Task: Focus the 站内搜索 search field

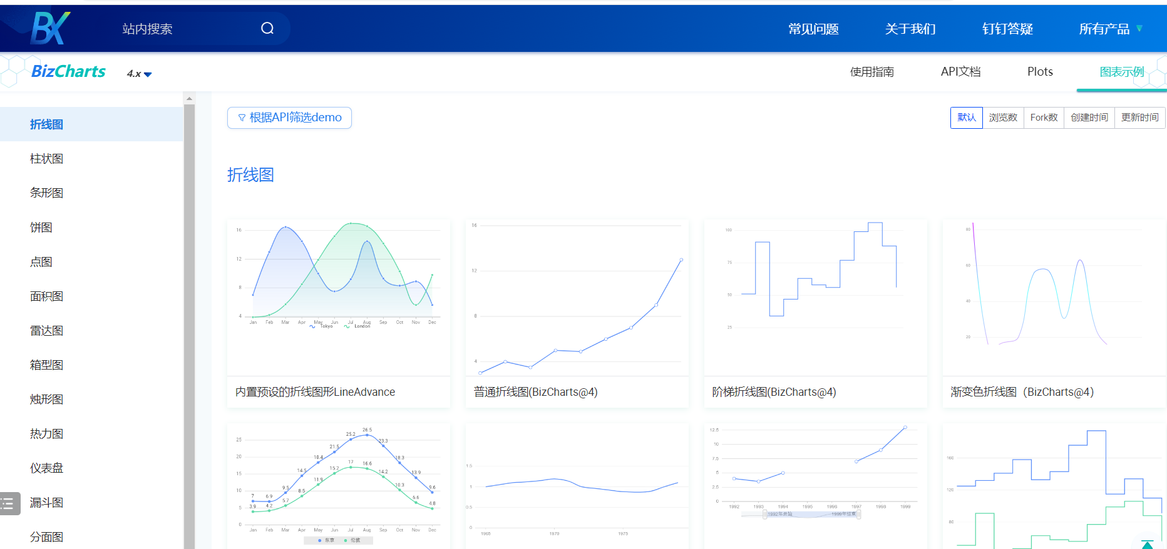Action: click(x=188, y=29)
